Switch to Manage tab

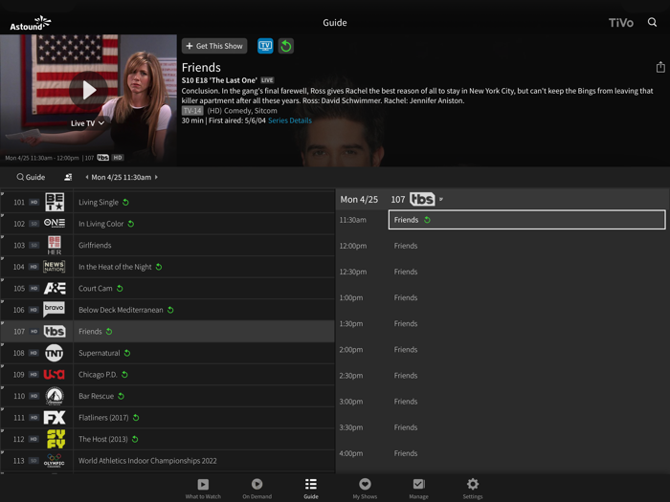pyautogui.click(x=419, y=489)
